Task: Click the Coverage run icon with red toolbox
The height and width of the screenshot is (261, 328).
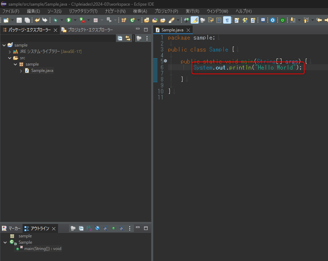Action: pos(82,20)
